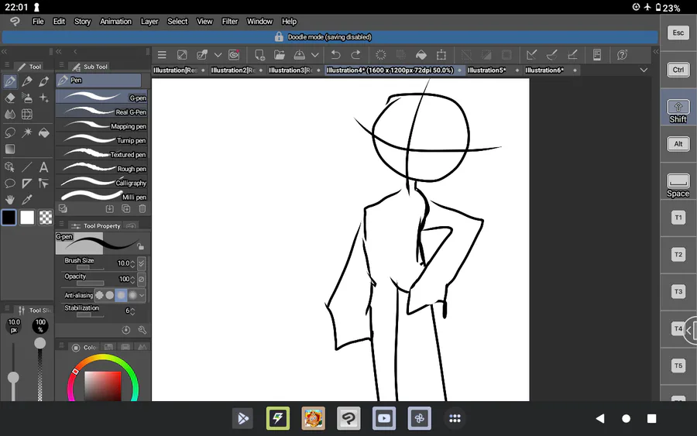
Task: Delete sub tool using trash icon
Action: [142, 208]
